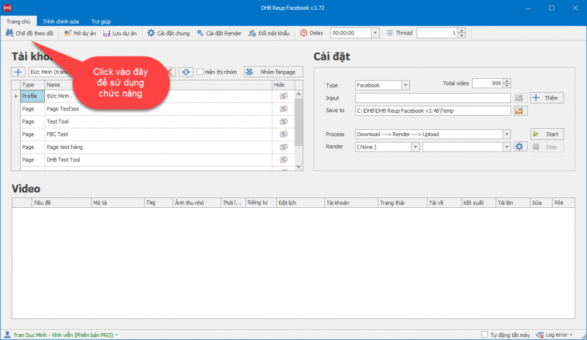Open Cài đặt chung general settings
This screenshot has width=587, height=340.
point(169,33)
